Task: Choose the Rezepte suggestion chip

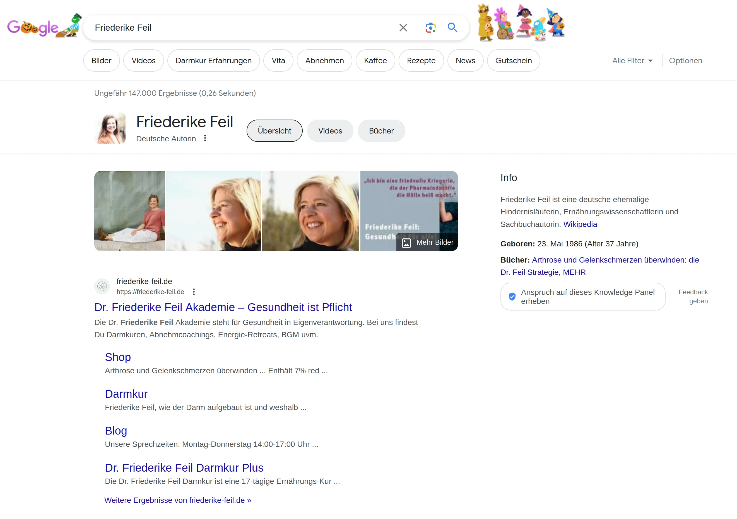Action: coord(421,61)
